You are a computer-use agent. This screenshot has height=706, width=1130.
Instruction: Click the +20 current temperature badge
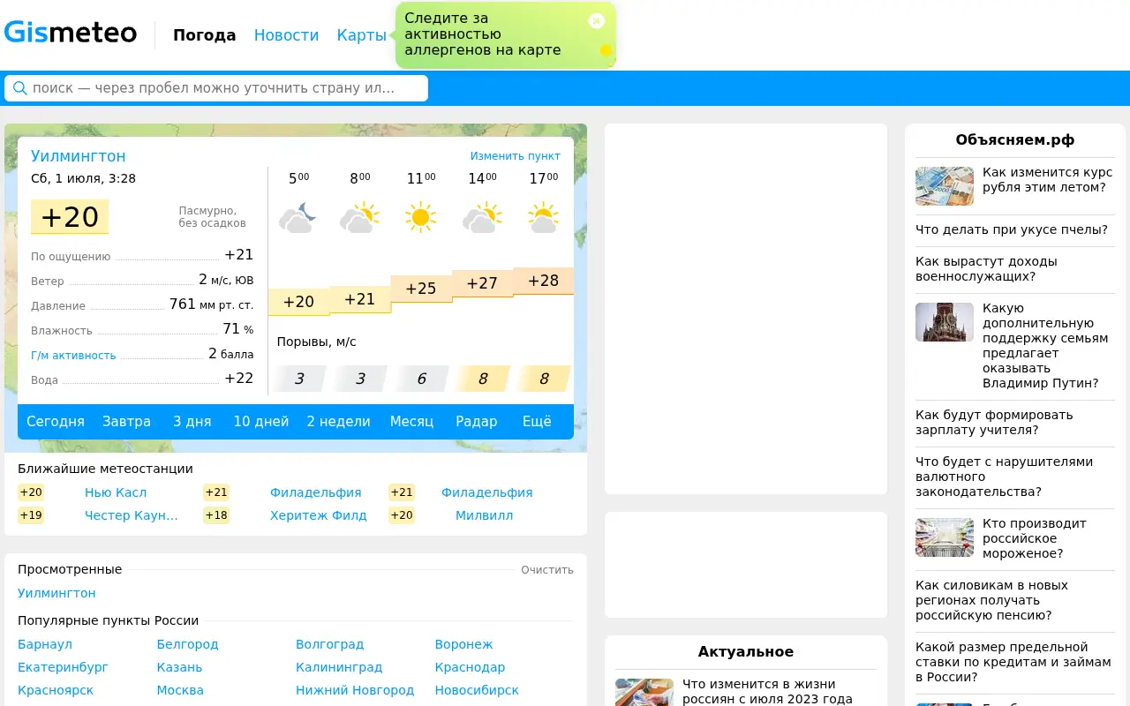coord(70,217)
